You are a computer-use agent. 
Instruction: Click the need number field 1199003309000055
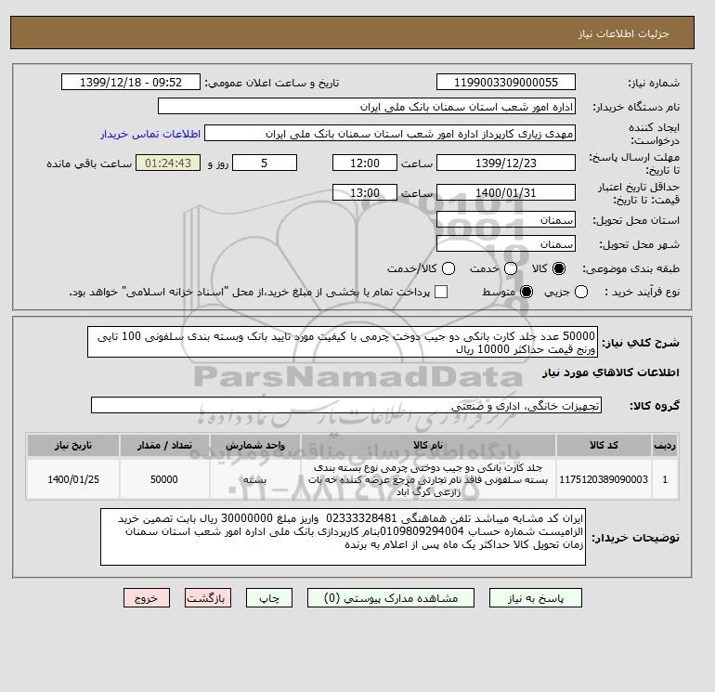click(506, 83)
